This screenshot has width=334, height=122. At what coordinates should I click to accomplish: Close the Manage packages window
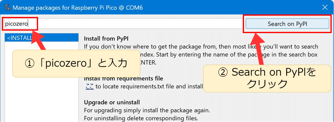(x=325, y=7)
